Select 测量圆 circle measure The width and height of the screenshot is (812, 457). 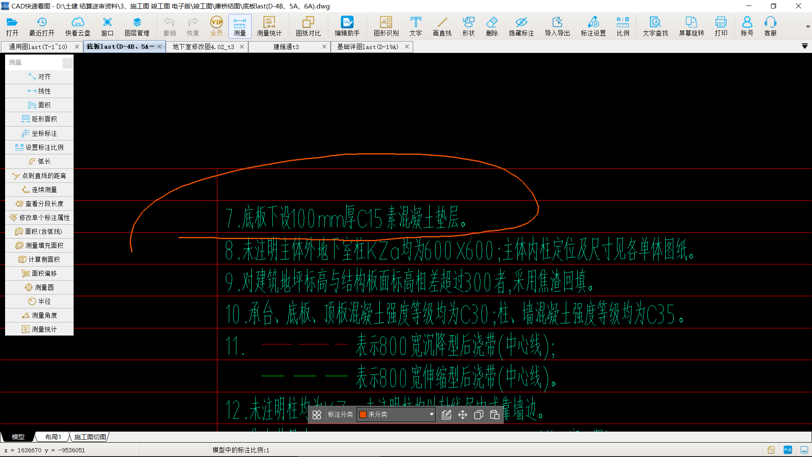point(39,287)
